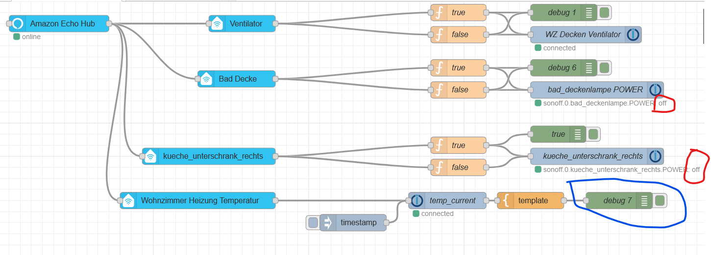Click the Bad Decke node's home icon
This screenshot has width=711, height=255.
[206, 79]
